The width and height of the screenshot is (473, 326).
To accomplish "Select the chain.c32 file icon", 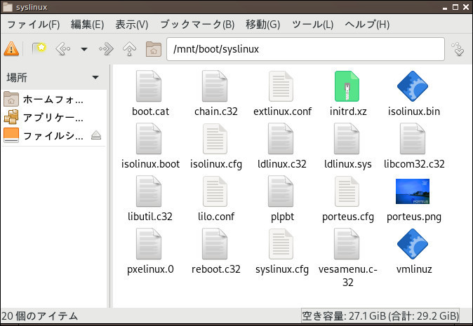I will click(x=215, y=86).
